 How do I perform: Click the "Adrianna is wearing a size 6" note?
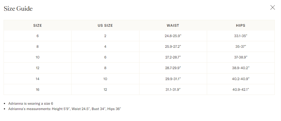pyautogui.click(x=31, y=104)
